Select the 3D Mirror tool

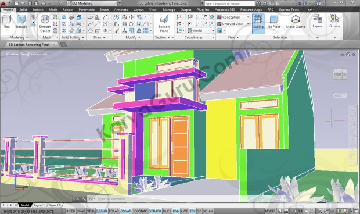[117, 17]
